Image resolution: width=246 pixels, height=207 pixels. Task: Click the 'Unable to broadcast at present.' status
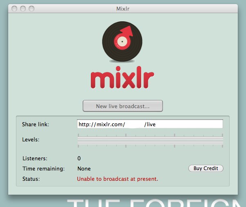tap(117, 179)
